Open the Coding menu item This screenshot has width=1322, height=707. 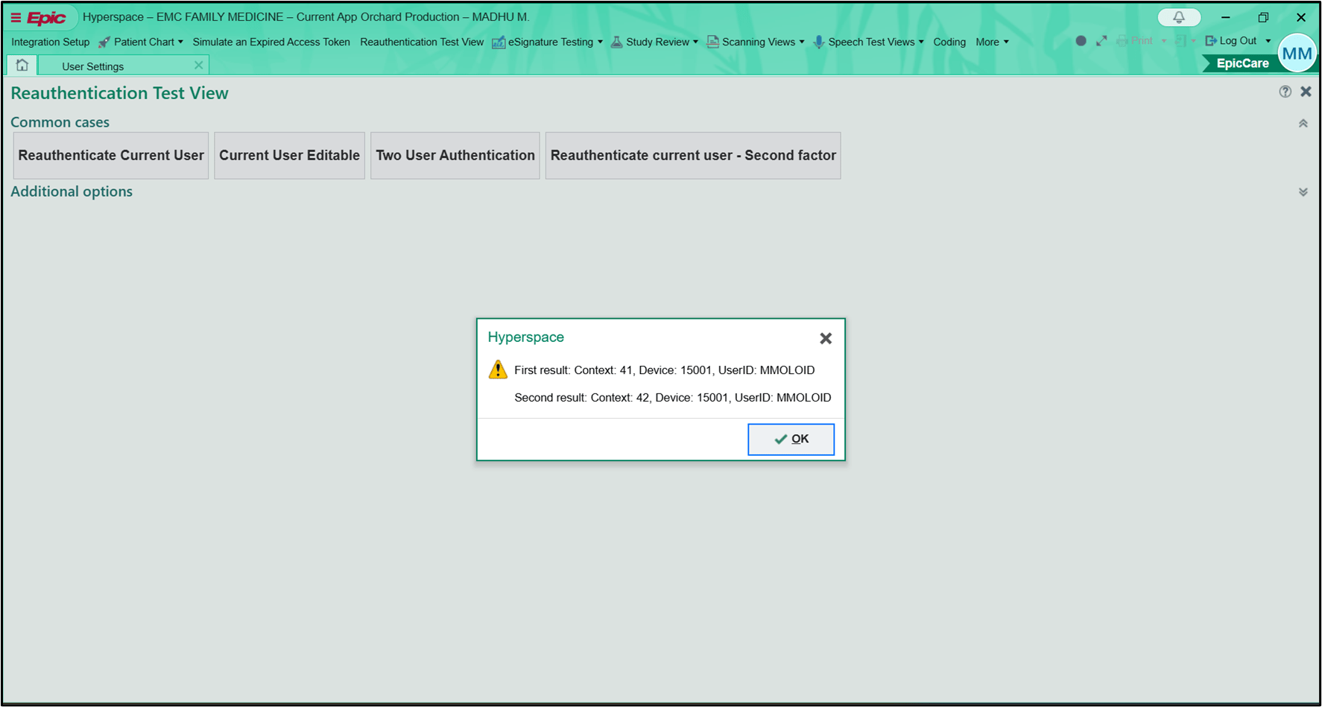coord(949,42)
